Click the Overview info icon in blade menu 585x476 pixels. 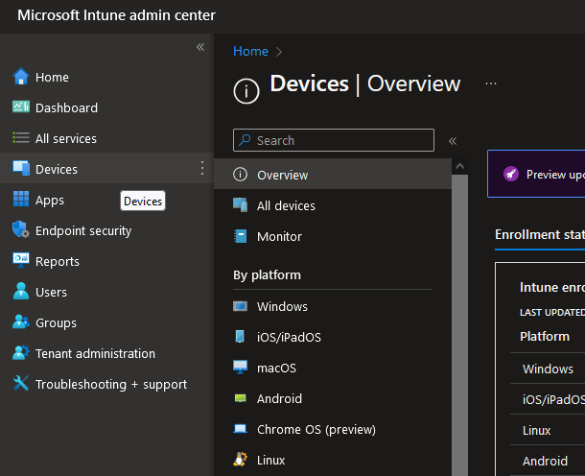coord(240,175)
